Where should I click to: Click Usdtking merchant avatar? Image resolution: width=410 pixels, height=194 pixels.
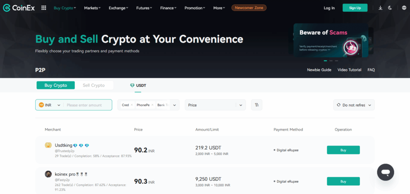[48, 145]
